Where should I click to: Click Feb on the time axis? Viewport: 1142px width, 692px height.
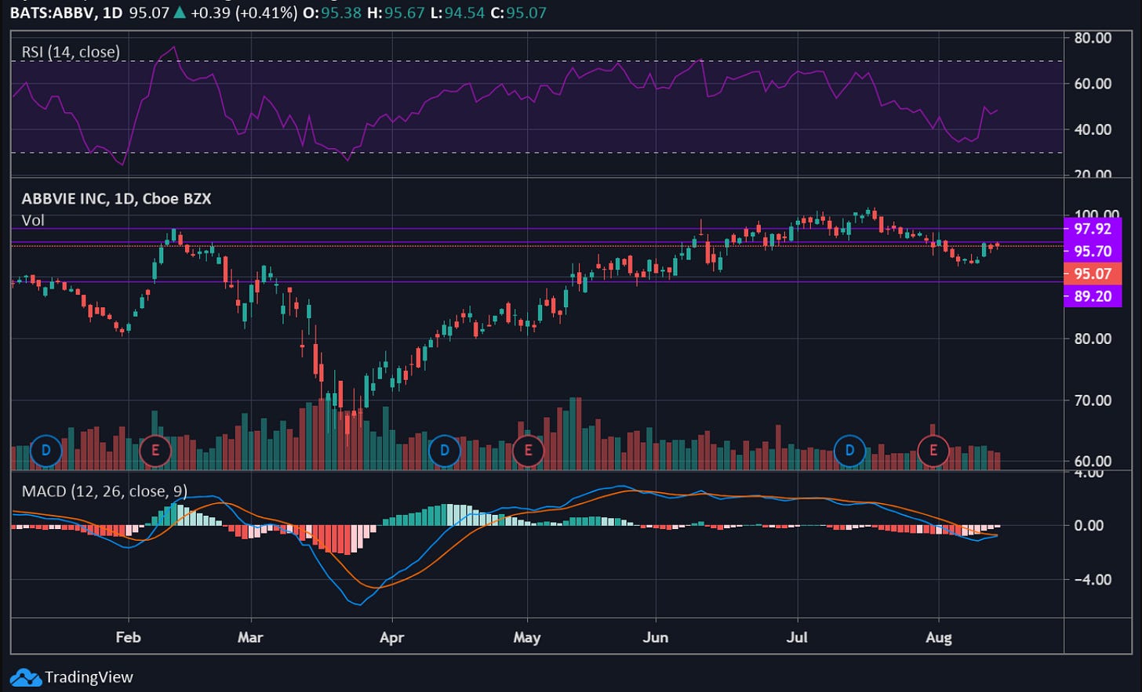[128, 637]
